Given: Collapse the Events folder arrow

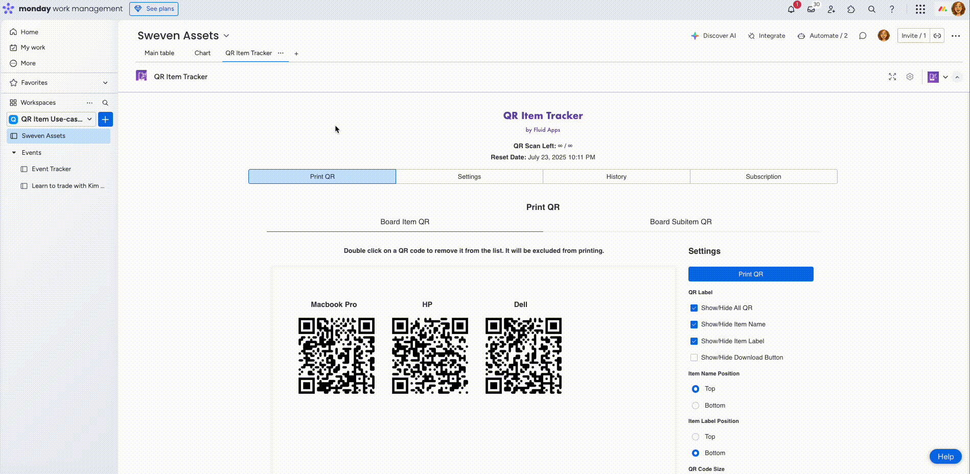Looking at the screenshot, I should coord(14,153).
